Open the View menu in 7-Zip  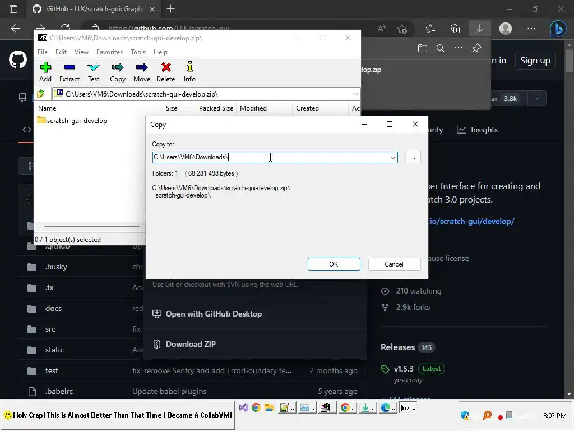pyautogui.click(x=81, y=52)
